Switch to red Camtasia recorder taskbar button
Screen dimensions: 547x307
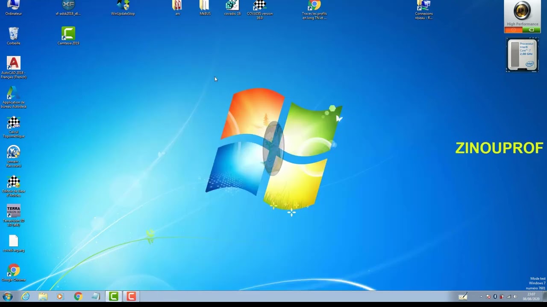click(131, 296)
